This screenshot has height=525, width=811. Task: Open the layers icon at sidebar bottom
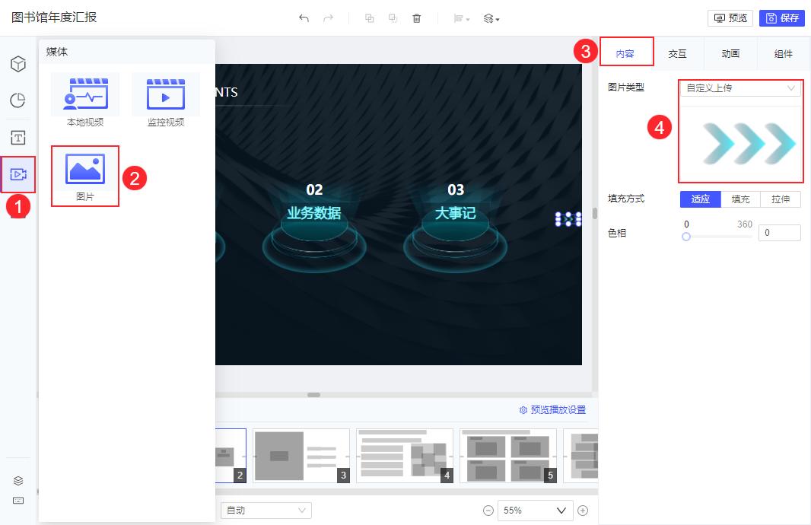pyautogui.click(x=17, y=480)
